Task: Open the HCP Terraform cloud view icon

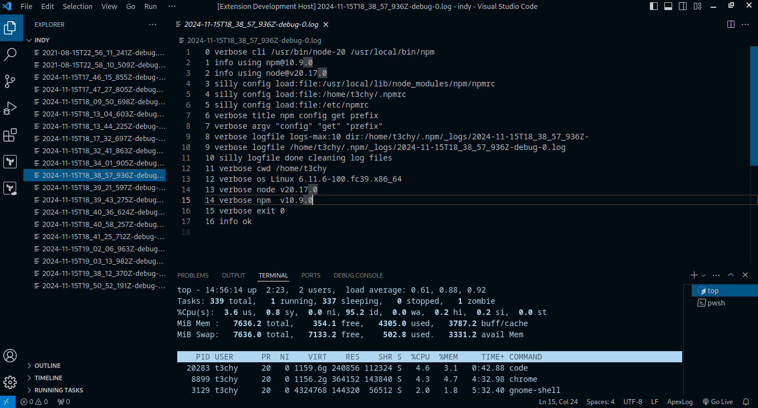Action: [10, 188]
